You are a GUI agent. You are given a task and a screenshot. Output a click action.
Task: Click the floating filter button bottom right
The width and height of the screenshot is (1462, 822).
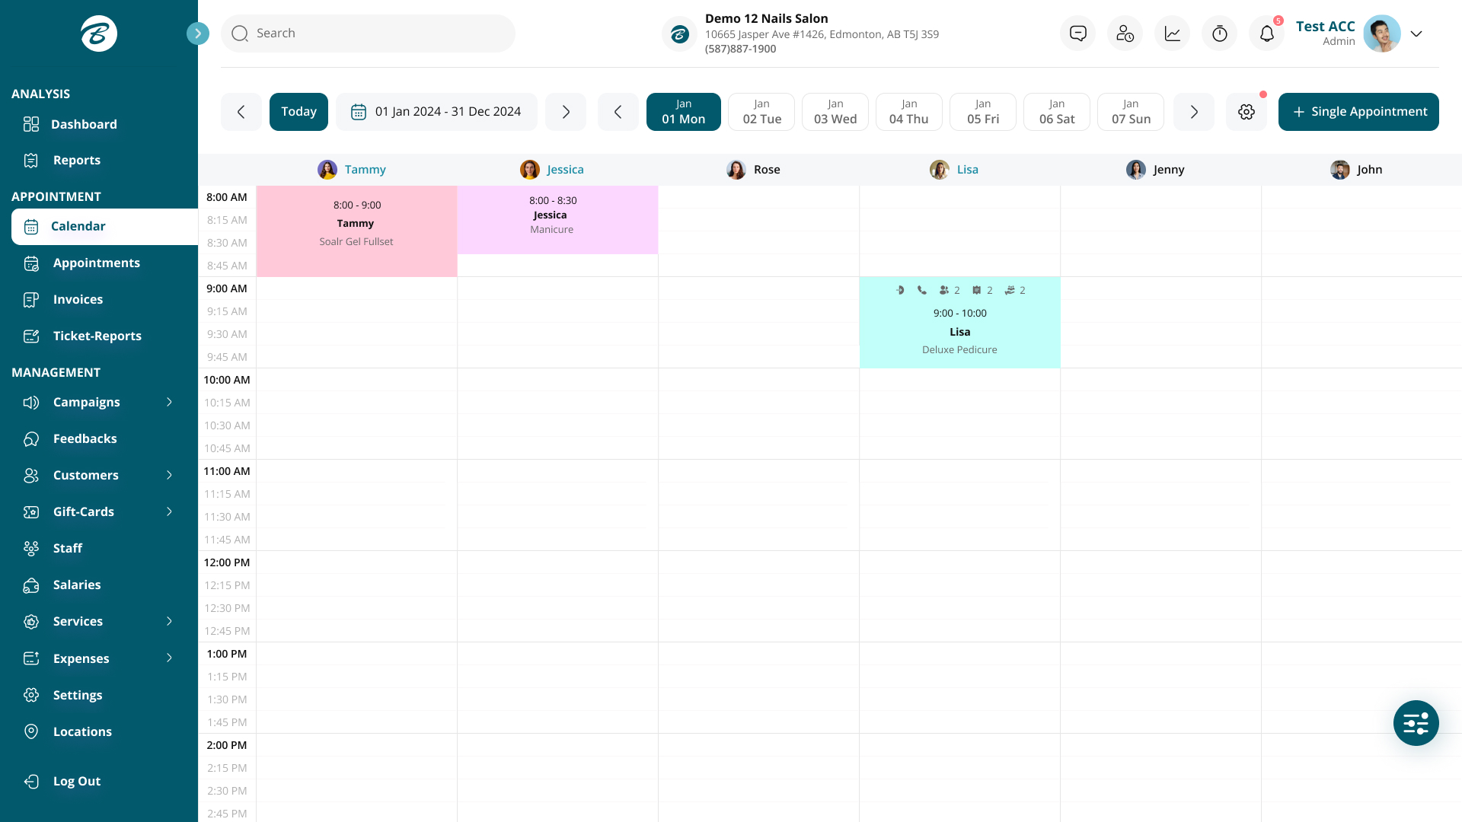(x=1416, y=723)
